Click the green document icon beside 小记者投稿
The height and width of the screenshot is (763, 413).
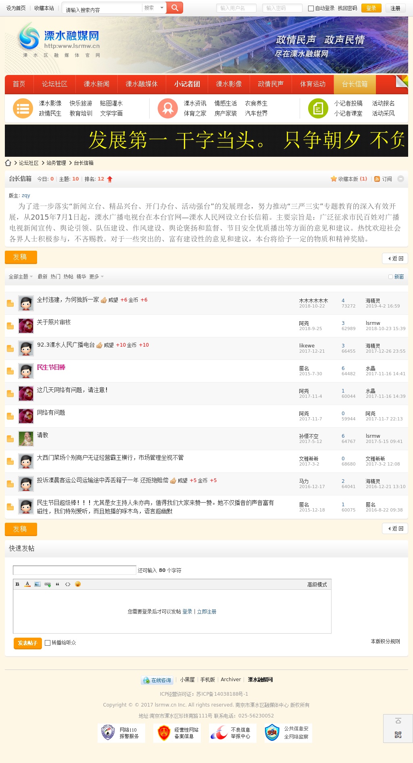(318, 108)
